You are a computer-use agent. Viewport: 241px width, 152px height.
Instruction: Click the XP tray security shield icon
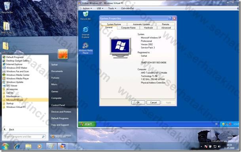[x=223, y=124]
